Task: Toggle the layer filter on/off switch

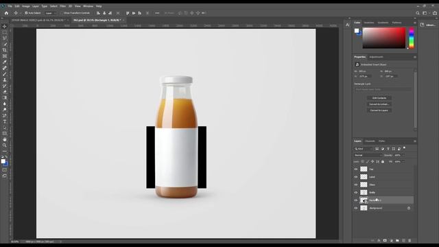Action: (x=404, y=148)
